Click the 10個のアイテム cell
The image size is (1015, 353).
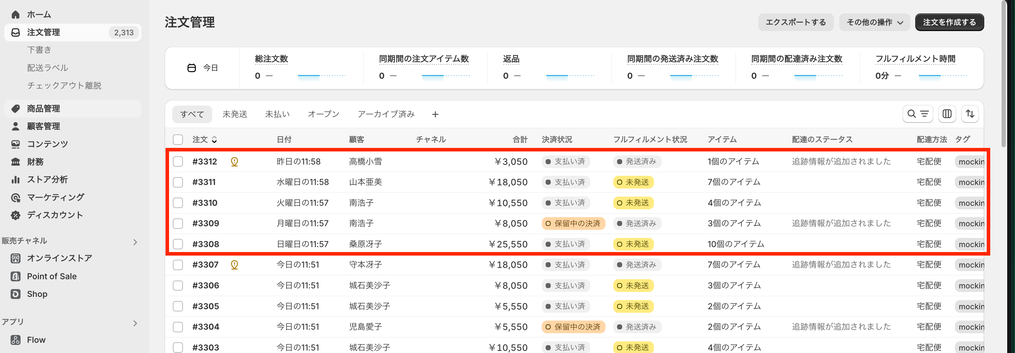coord(736,244)
